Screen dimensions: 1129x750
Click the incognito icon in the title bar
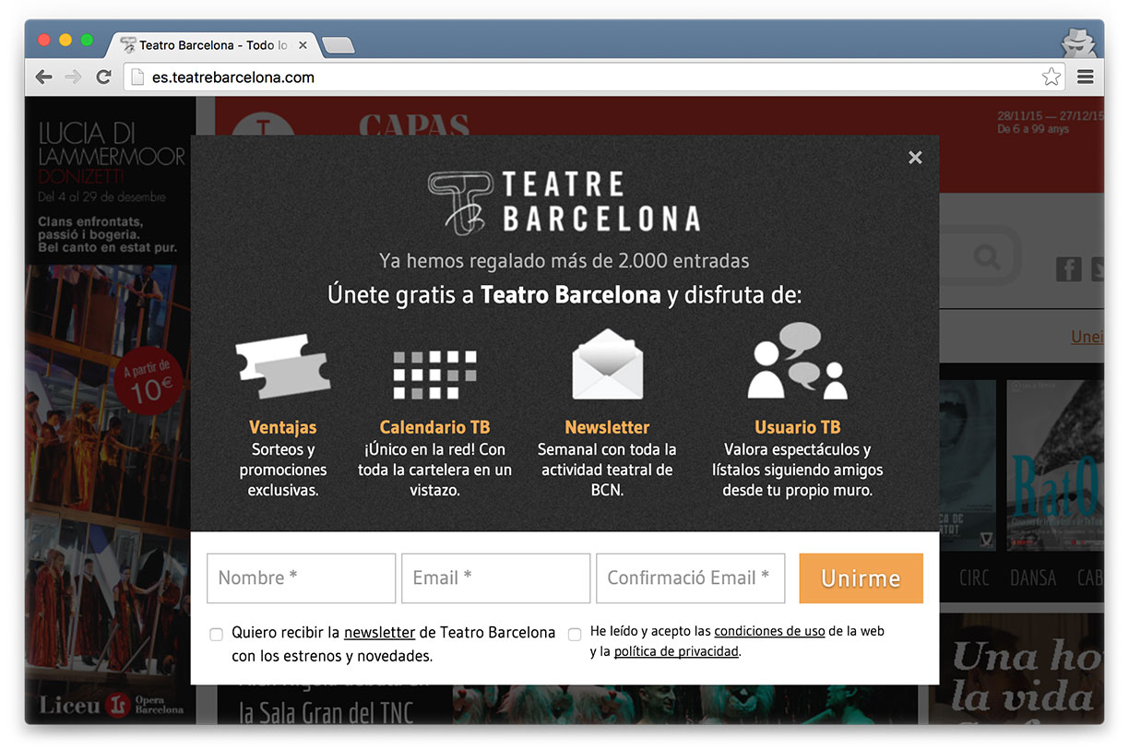coord(1077,42)
